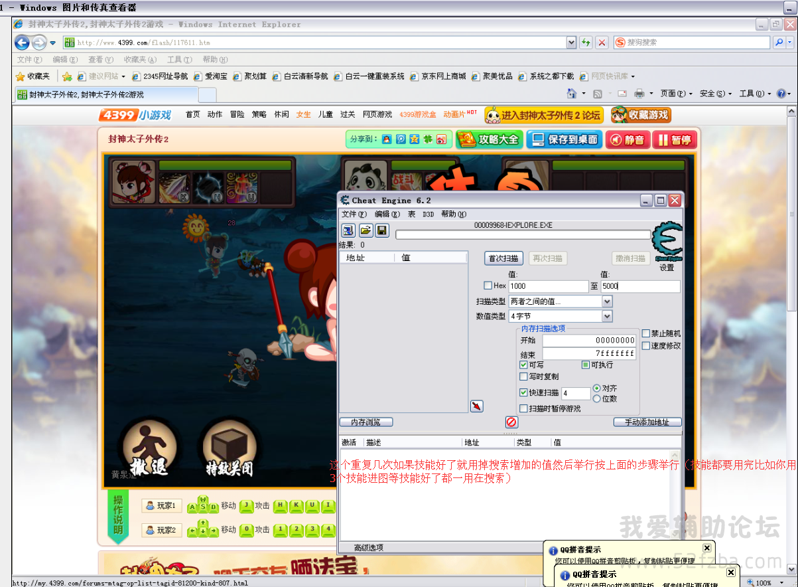Viewport: 798px width, 587px height.
Task: Share via the green clover icon
Action: (x=429, y=139)
